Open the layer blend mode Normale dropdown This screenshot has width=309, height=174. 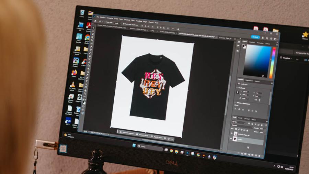click(242, 127)
